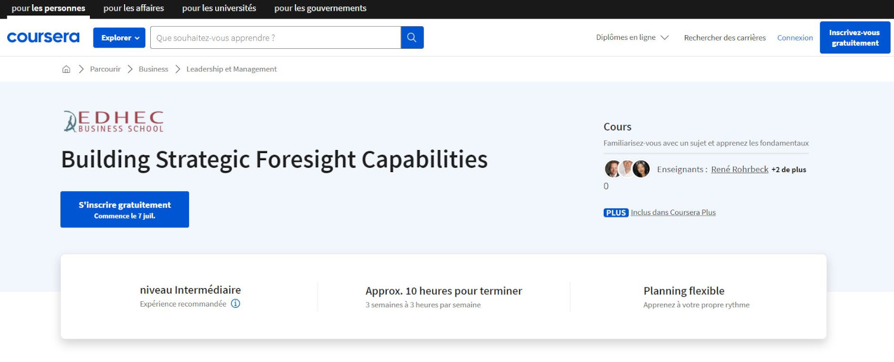Open Inclus dans Coursera Plus link

(x=673, y=213)
